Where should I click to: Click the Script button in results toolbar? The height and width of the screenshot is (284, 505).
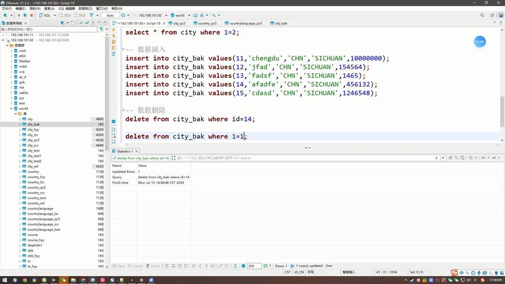(153, 266)
